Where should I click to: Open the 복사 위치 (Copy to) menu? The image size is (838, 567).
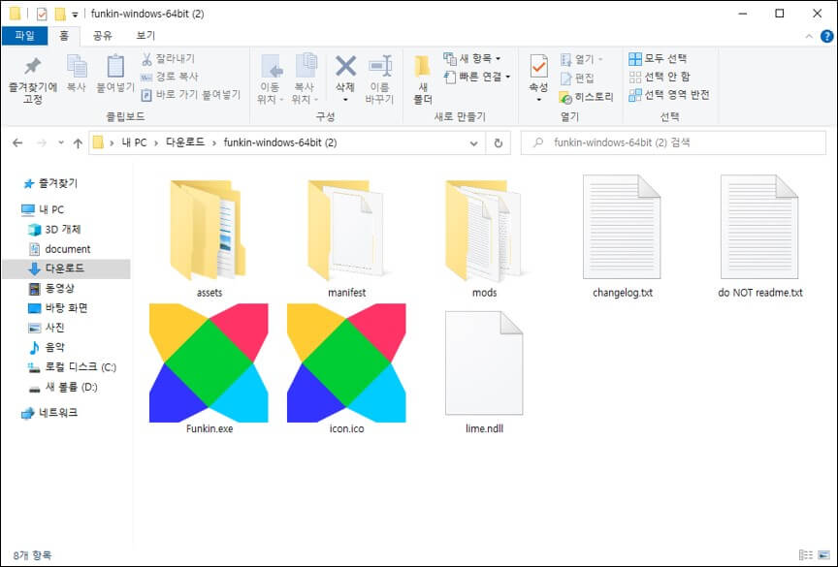pos(305,79)
